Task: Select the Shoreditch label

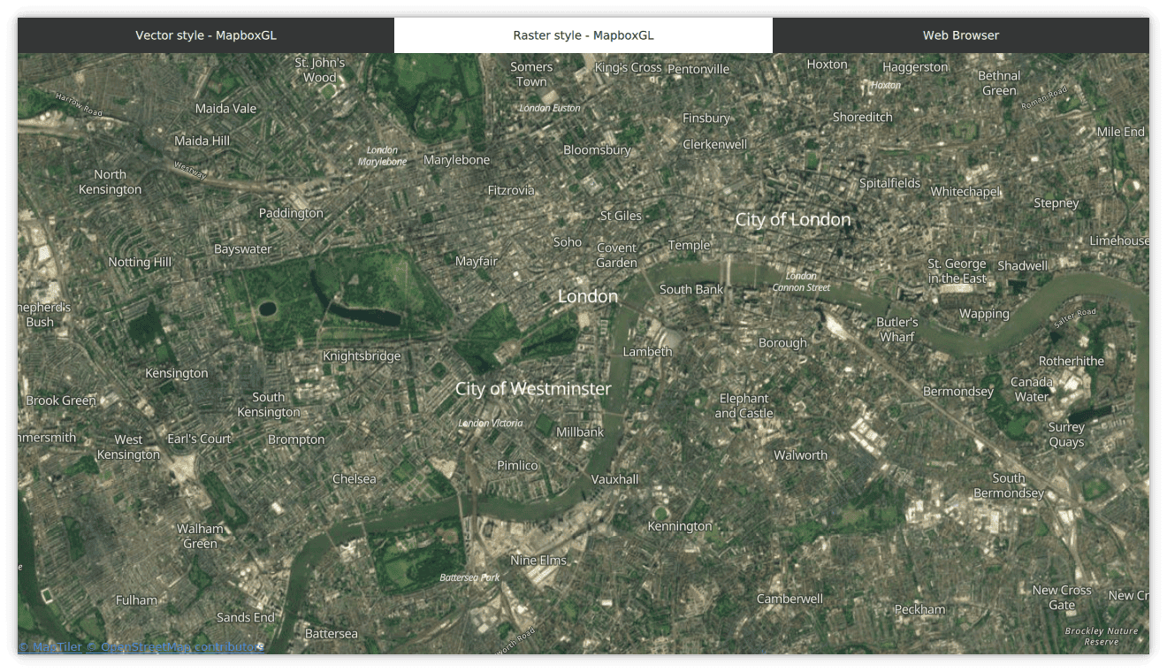Action: tap(861, 116)
